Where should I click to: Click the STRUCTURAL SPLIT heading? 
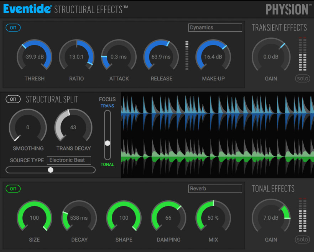[x=52, y=99]
